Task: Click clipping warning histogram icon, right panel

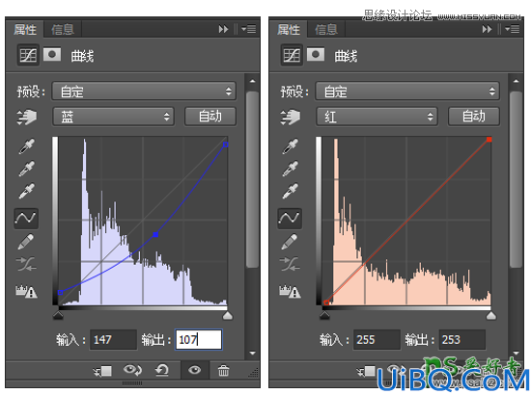Action: pyautogui.click(x=290, y=291)
